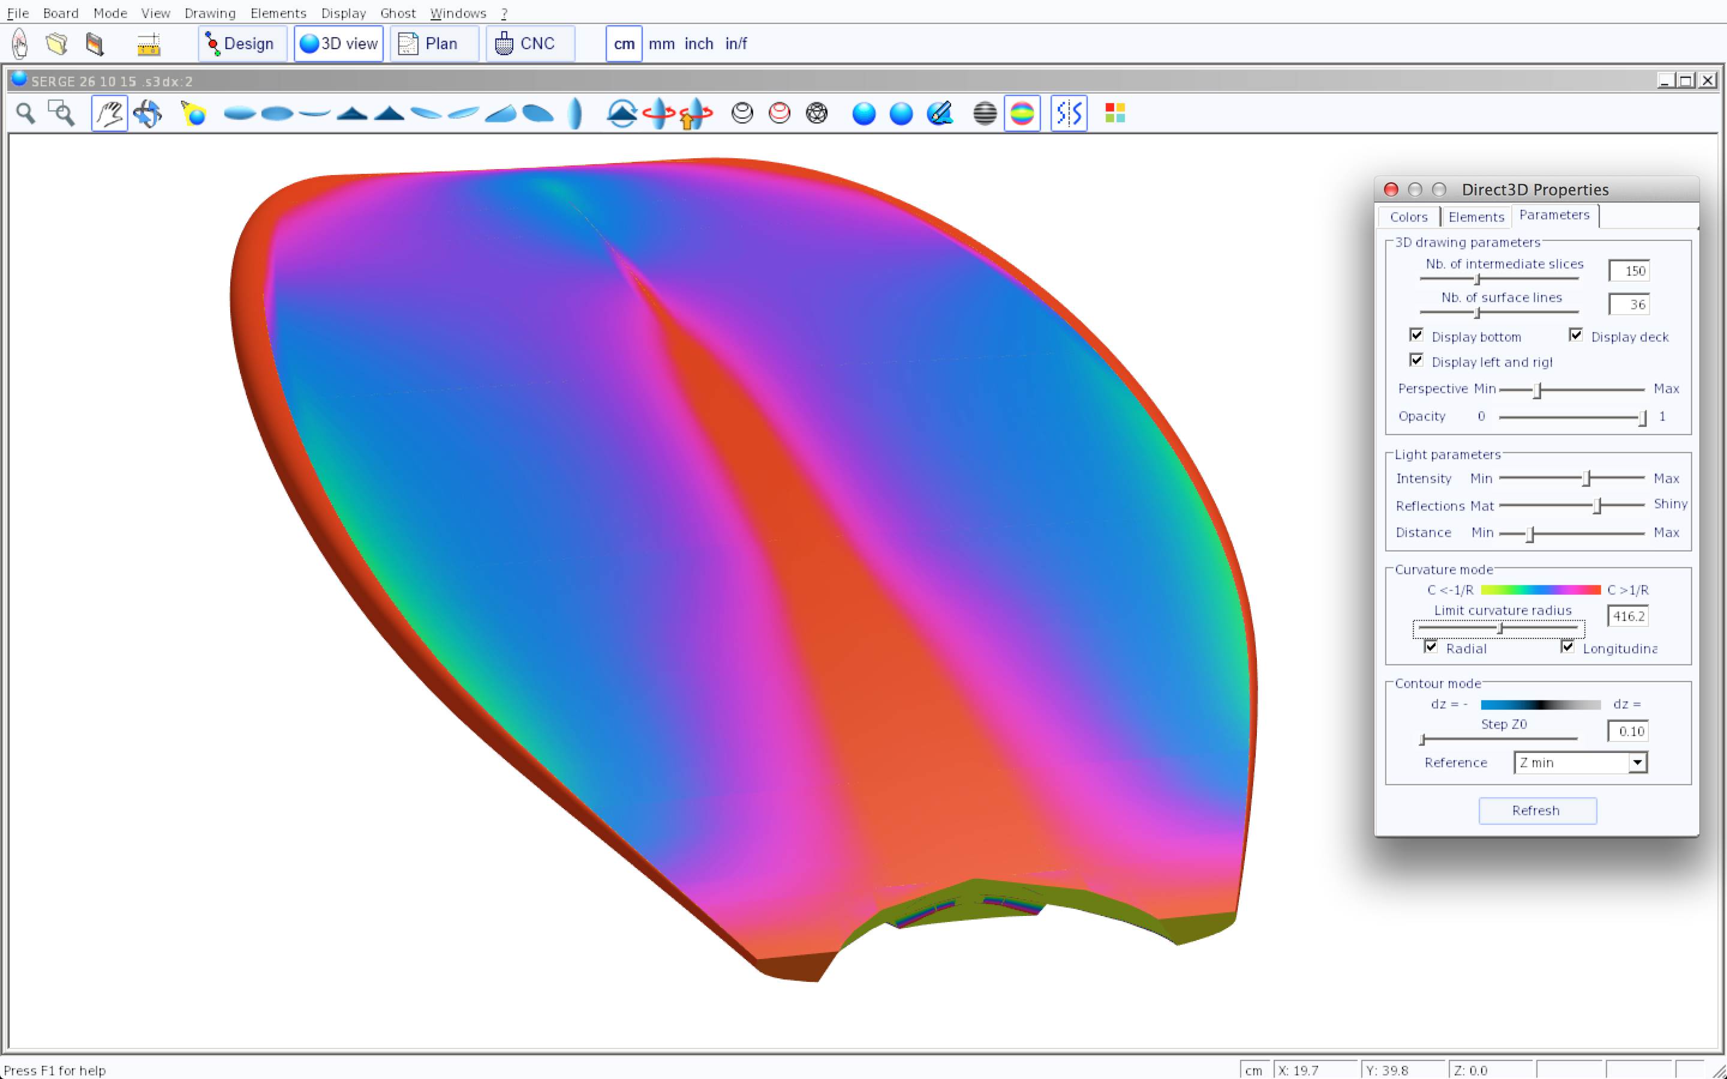Toggle the symmetry split view icon

(x=1069, y=113)
